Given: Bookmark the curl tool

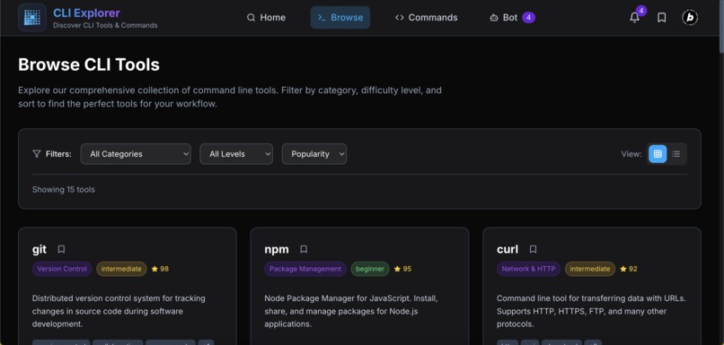Looking at the screenshot, I should pyautogui.click(x=533, y=249).
